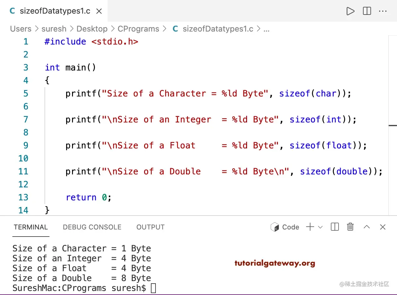Split the editor to the right
This screenshot has width=397, height=295.
pyautogui.click(x=367, y=11)
